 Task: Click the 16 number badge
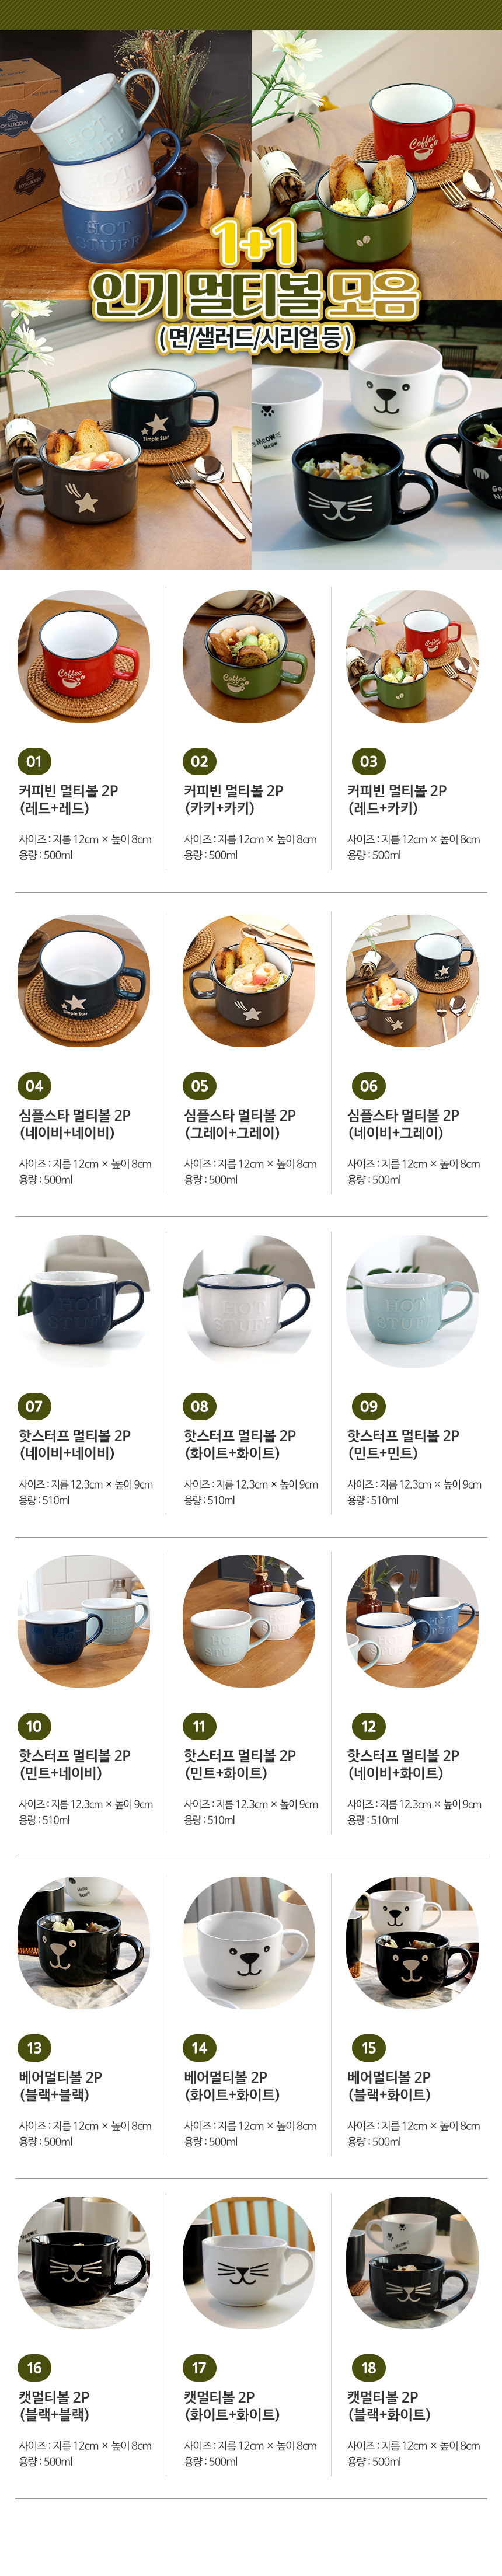pos(34,2368)
